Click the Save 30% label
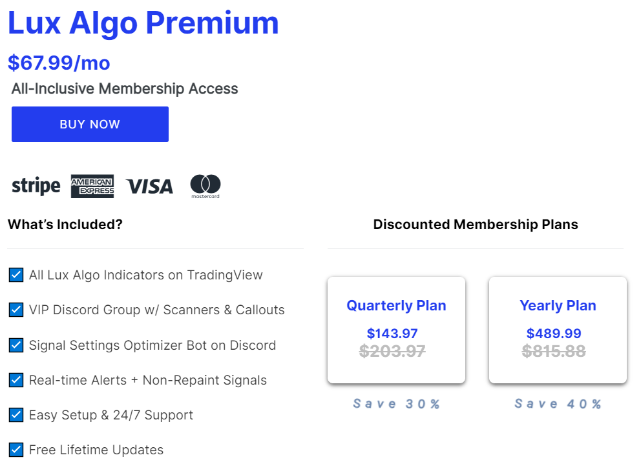Viewport: 641px width, 473px height. pyautogui.click(x=397, y=404)
